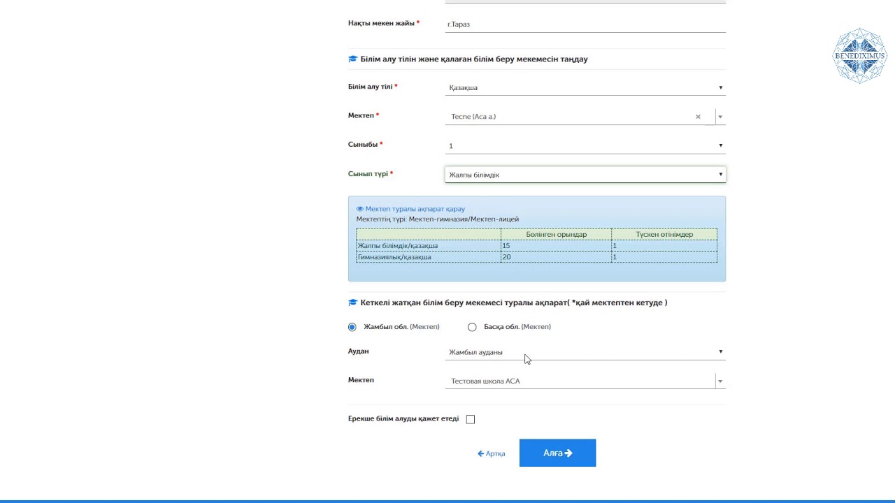Click the Бөлінген орындар column header
Viewport: 895px width, 503px height.
click(557, 235)
